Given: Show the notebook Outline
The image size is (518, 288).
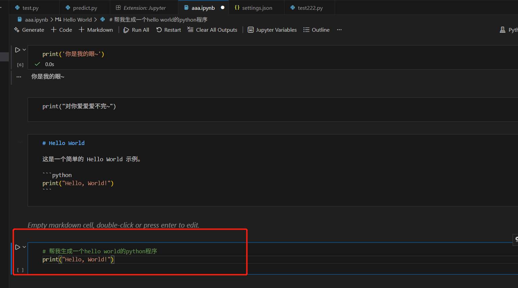Looking at the screenshot, I should point(316,30).
